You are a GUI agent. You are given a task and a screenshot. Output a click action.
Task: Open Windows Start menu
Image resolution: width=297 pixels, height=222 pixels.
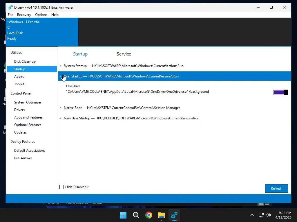[x=123, y=215]
